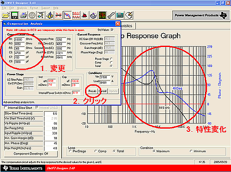Image resolution: width=231 pixels, height=172 pixels.
Task: Click the Vin input field
Action: [x=105, y=77]
